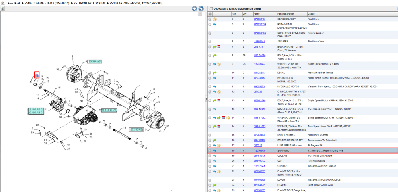Select 'Final Drive Vent' usage cell
The width and height of the screenshot is (398, 192).
coord(316,42)
